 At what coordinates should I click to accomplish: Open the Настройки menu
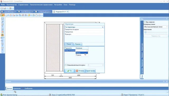(x=58, y=5)
